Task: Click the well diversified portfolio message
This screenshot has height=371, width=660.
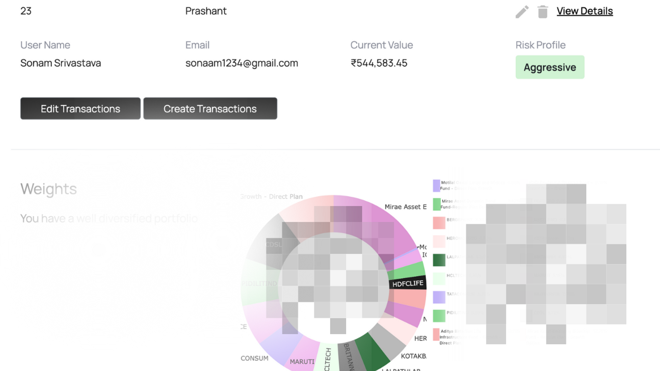Action: (109, 219)
